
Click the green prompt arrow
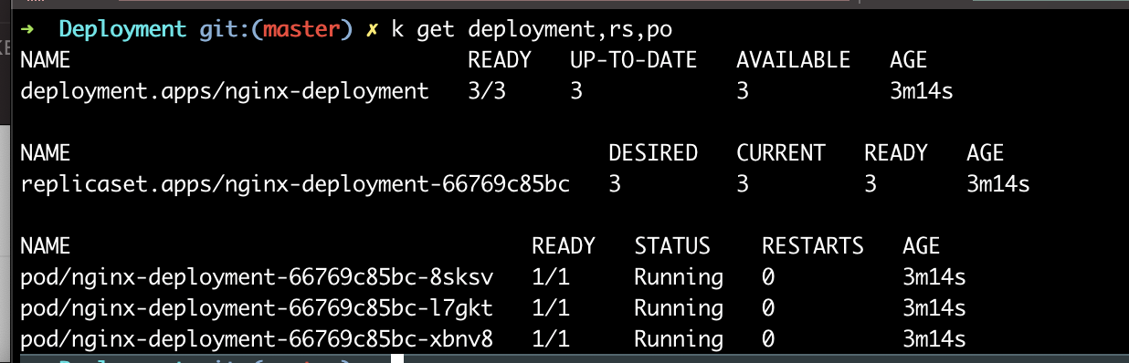[28, 29]
